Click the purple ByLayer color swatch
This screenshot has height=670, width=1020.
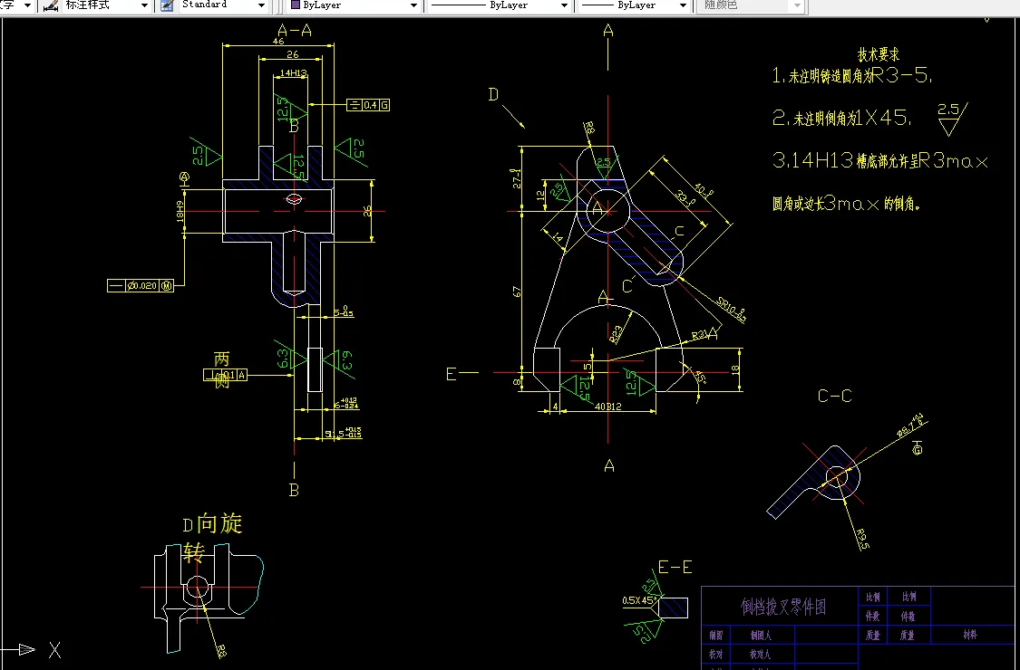pos(296,5)
